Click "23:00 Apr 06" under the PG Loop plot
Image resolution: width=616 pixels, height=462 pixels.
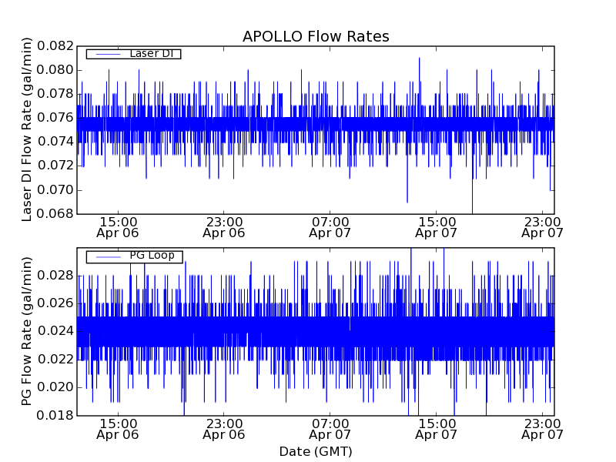(224, 429)
